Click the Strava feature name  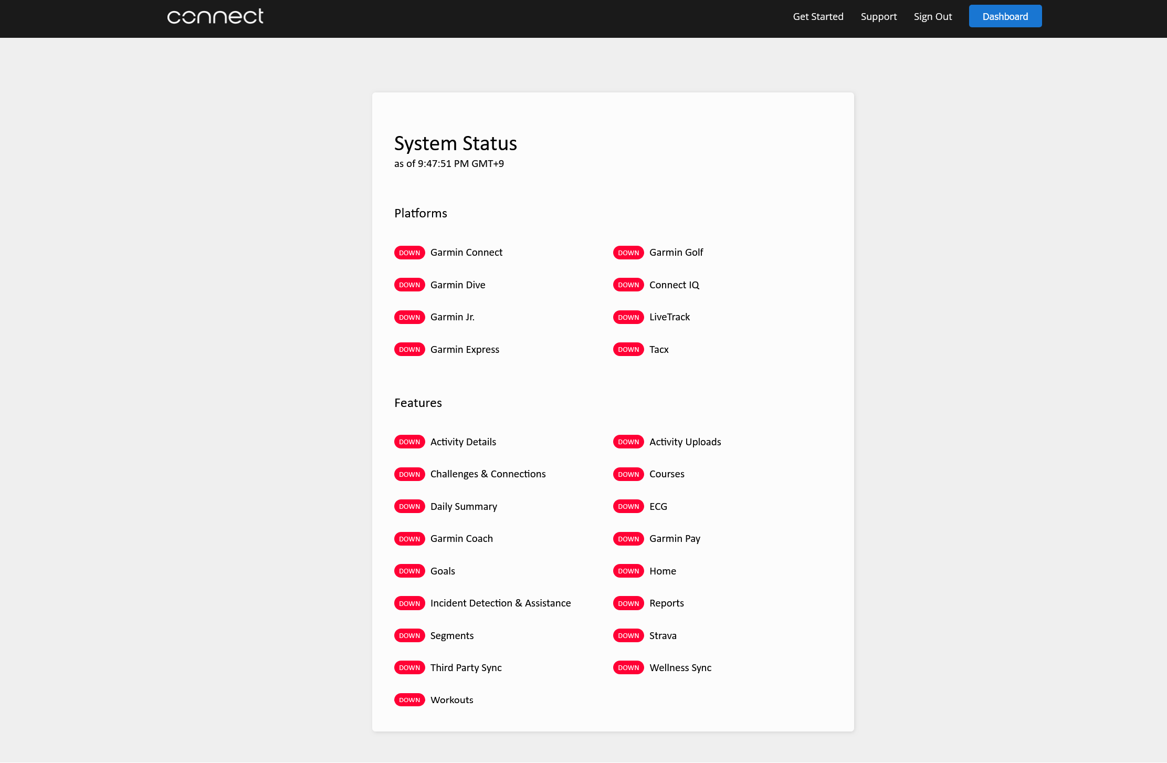[663, 635]
